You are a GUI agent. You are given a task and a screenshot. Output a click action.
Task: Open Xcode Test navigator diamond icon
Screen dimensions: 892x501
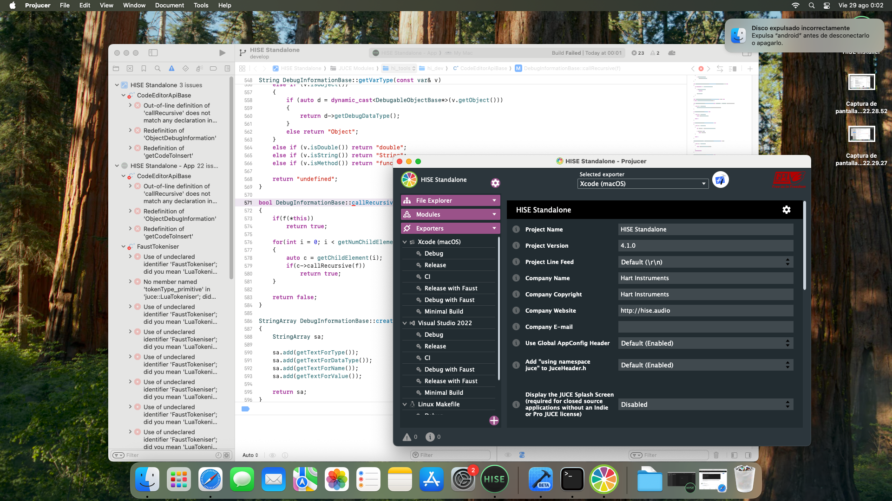click(185, 69)
